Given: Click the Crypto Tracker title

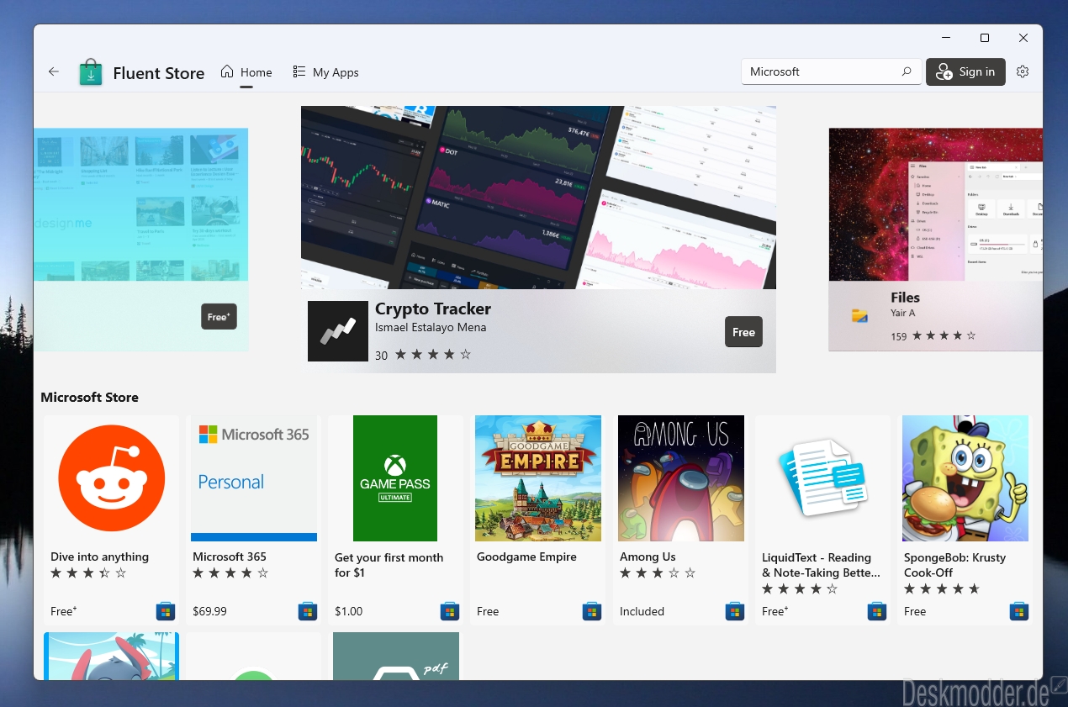Looking at the screenshot, I should (433, 309).
